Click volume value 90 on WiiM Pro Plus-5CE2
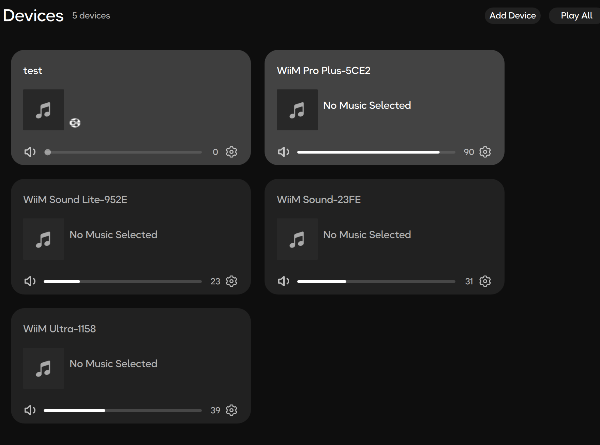This screenshot has height=445, width=600. click(x=469, y=152)
